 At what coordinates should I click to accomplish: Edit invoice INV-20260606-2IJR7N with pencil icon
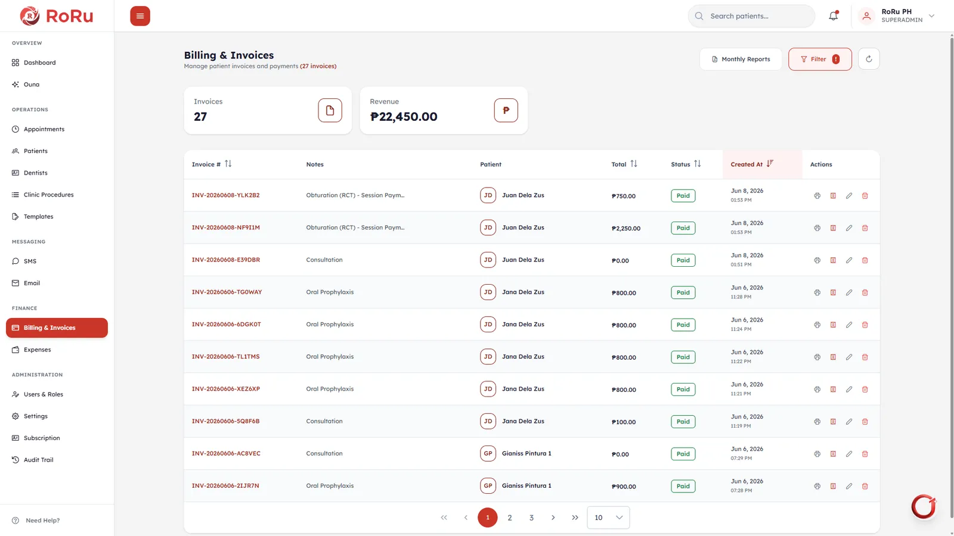click(x=849, y=486)
